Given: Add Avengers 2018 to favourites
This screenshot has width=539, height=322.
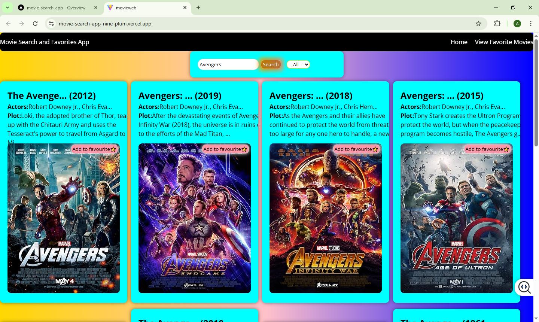Looking at the screenshot, I should coord(356,149).
